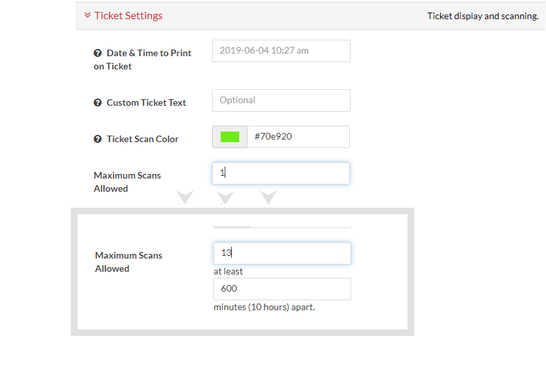This screenshot has width=546, height=369.
Task: Click the Ticket Settings heading
Action: (128, 16)
